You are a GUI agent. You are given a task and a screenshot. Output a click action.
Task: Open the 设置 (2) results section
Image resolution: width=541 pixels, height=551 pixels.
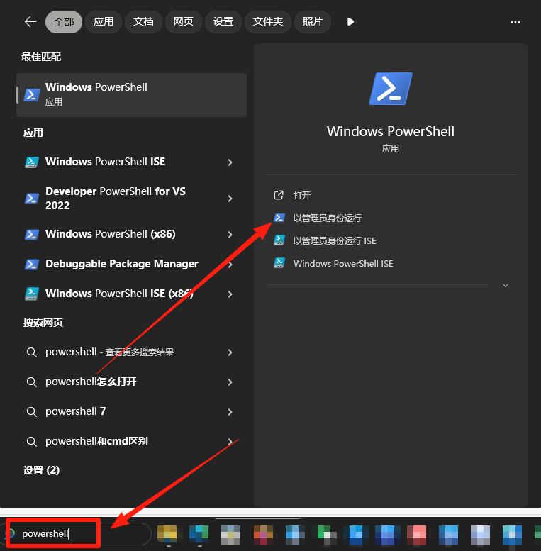pyautogui.click(x=41, y=470)
